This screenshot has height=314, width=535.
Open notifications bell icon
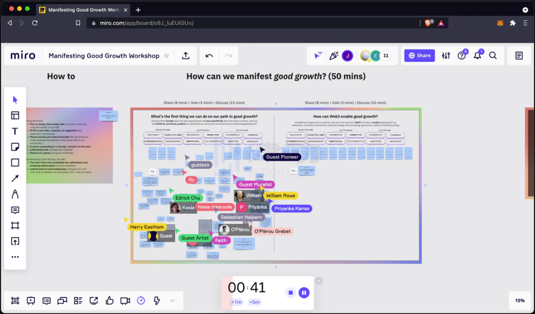[x=477, y=56]
